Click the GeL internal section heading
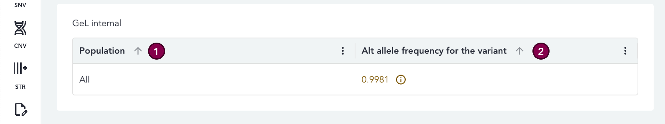 (x=97, y=23)
